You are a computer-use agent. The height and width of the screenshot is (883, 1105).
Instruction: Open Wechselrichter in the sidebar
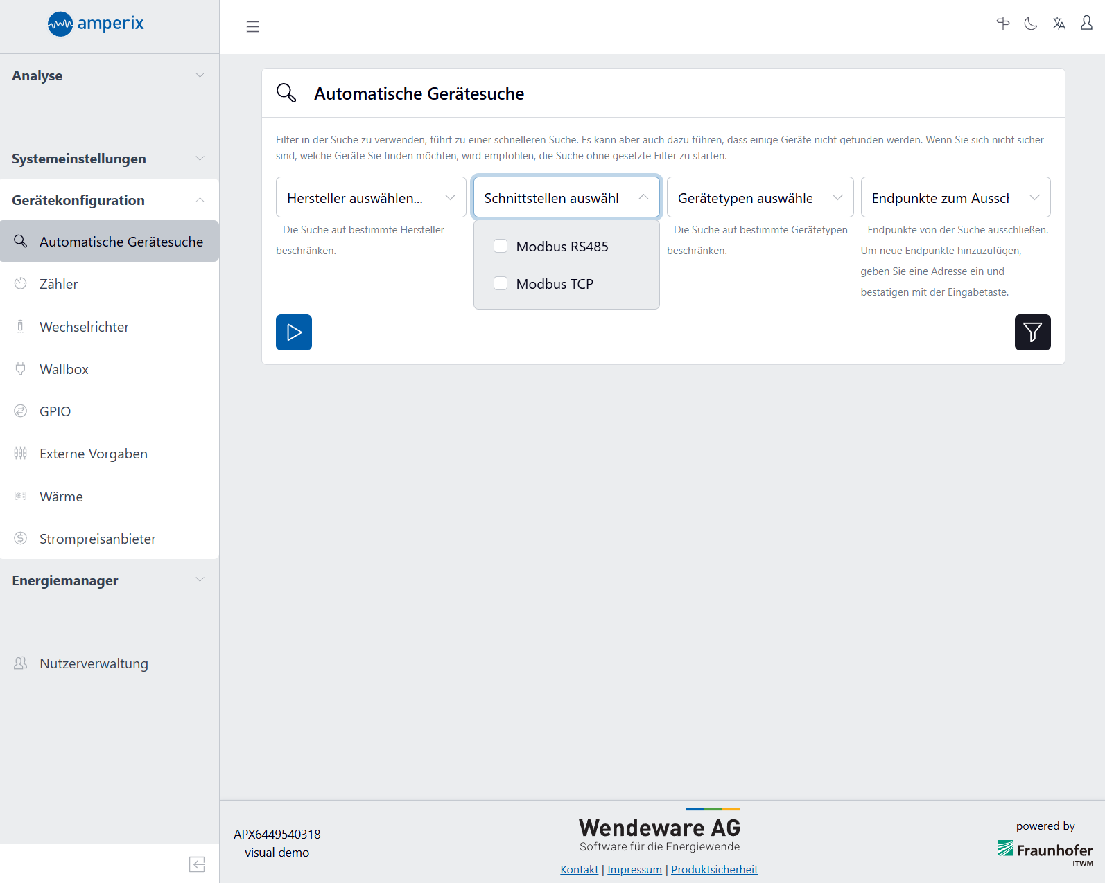(x=84, y=327)
